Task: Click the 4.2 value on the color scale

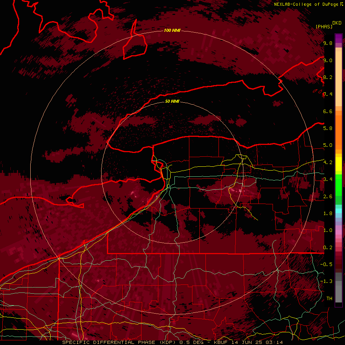Action: [328, 163]
